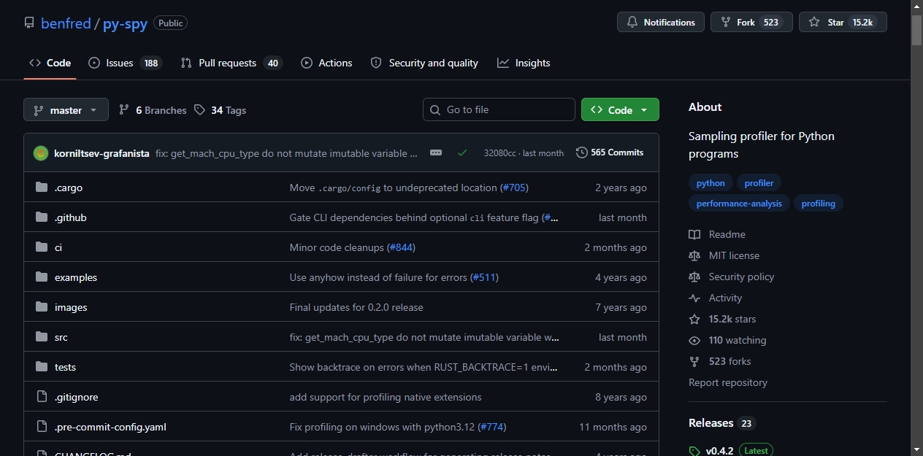Open Security and quality tab
Image resolution: width=923 pixels, height=456 pixels.
pos(424,63)
